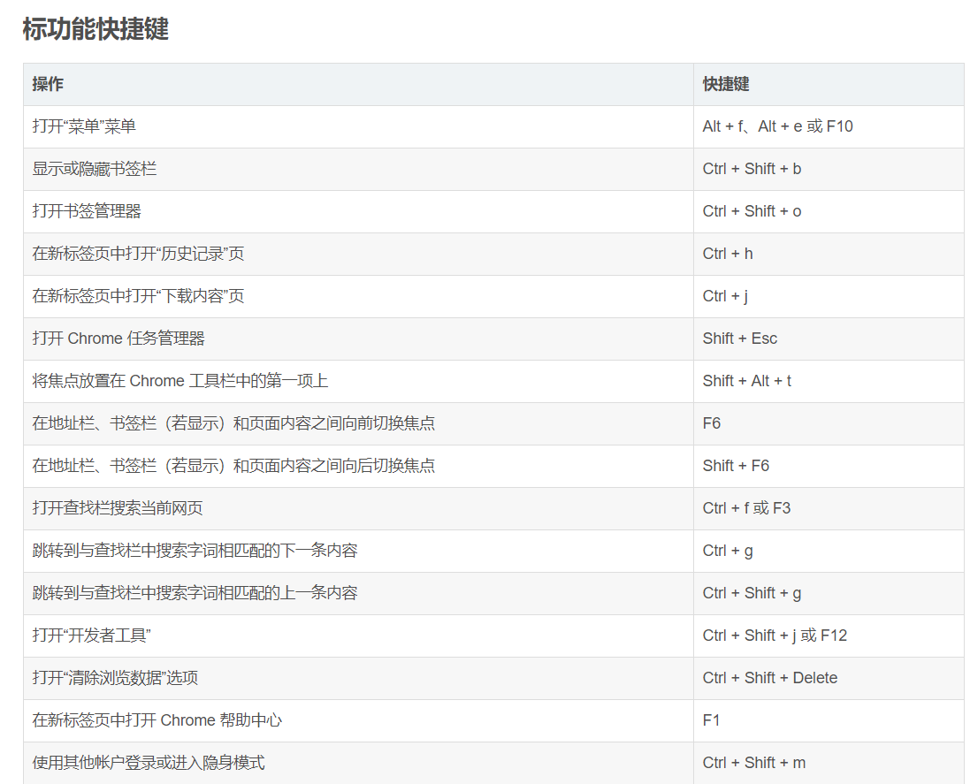
Task: Click shortcut 'Ctrl + Shift + Delete'
Action: pyautogui.click(x=769, y=678)
